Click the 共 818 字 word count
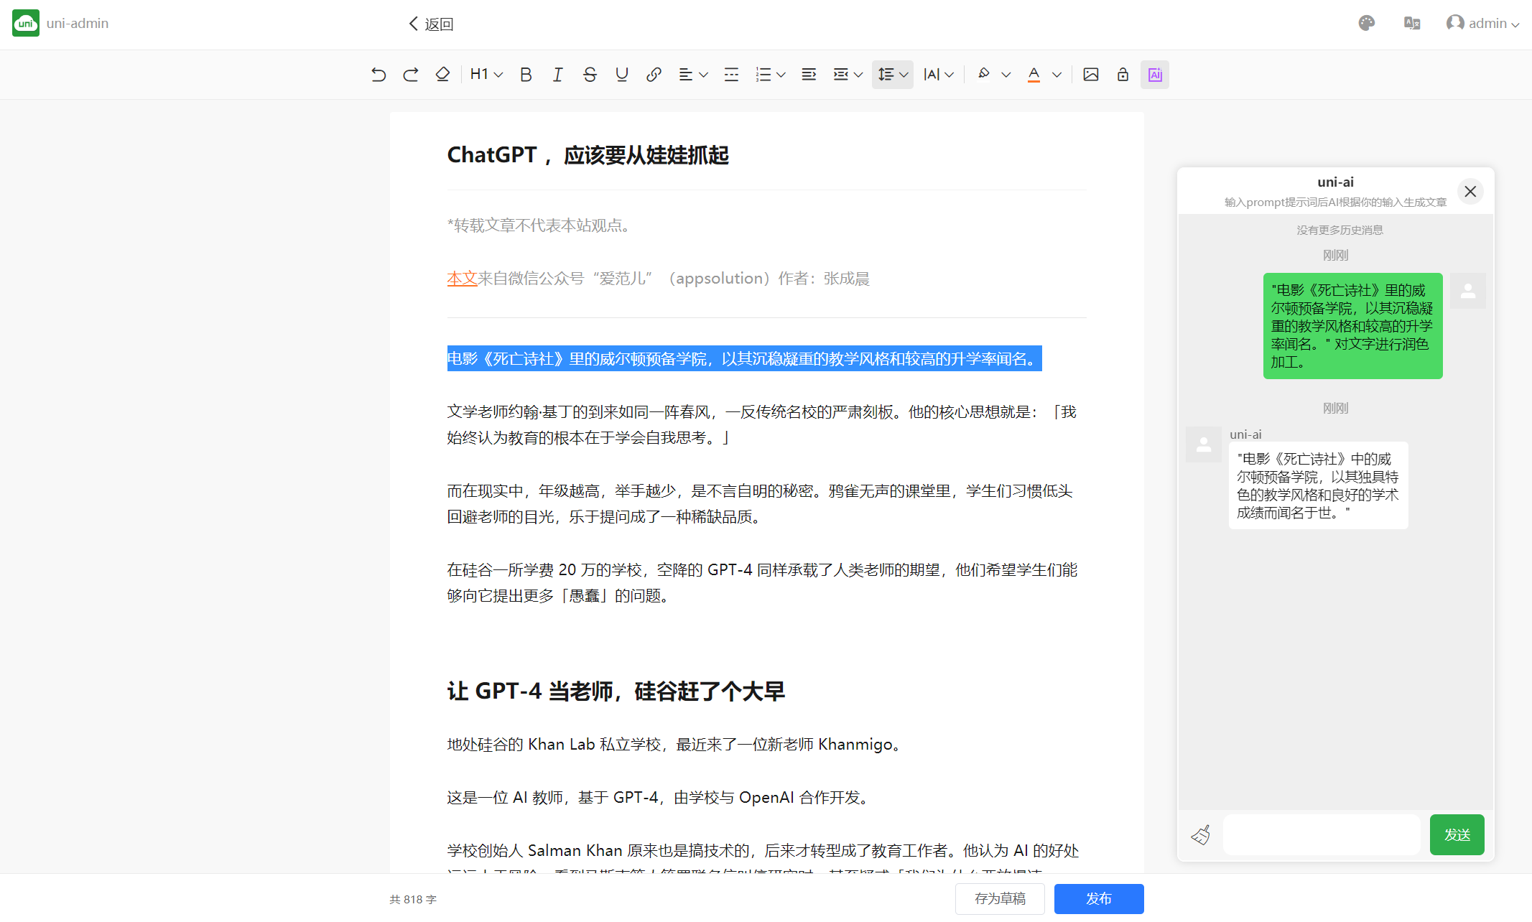 413,899
